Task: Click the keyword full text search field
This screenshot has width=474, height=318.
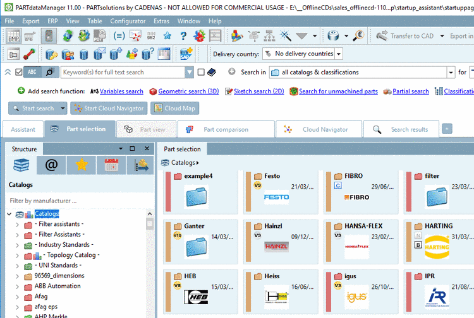Action: (x=123, y=72)
